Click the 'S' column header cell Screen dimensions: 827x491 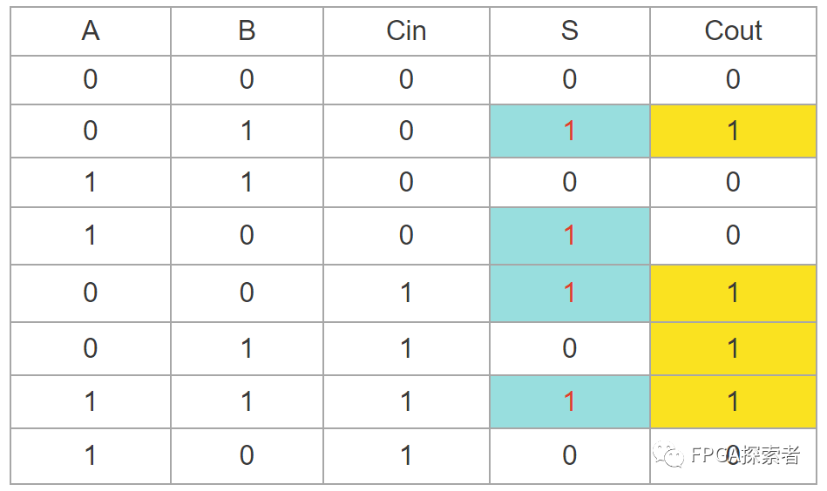[569, 31]
